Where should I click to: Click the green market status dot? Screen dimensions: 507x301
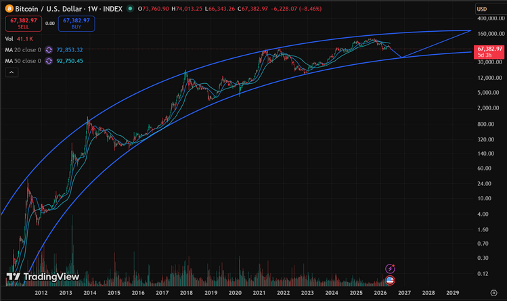pyautogui.click(x=130, y=8)
